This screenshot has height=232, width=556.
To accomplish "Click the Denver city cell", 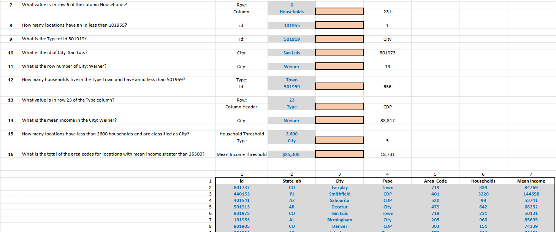I will pos(339,226).
